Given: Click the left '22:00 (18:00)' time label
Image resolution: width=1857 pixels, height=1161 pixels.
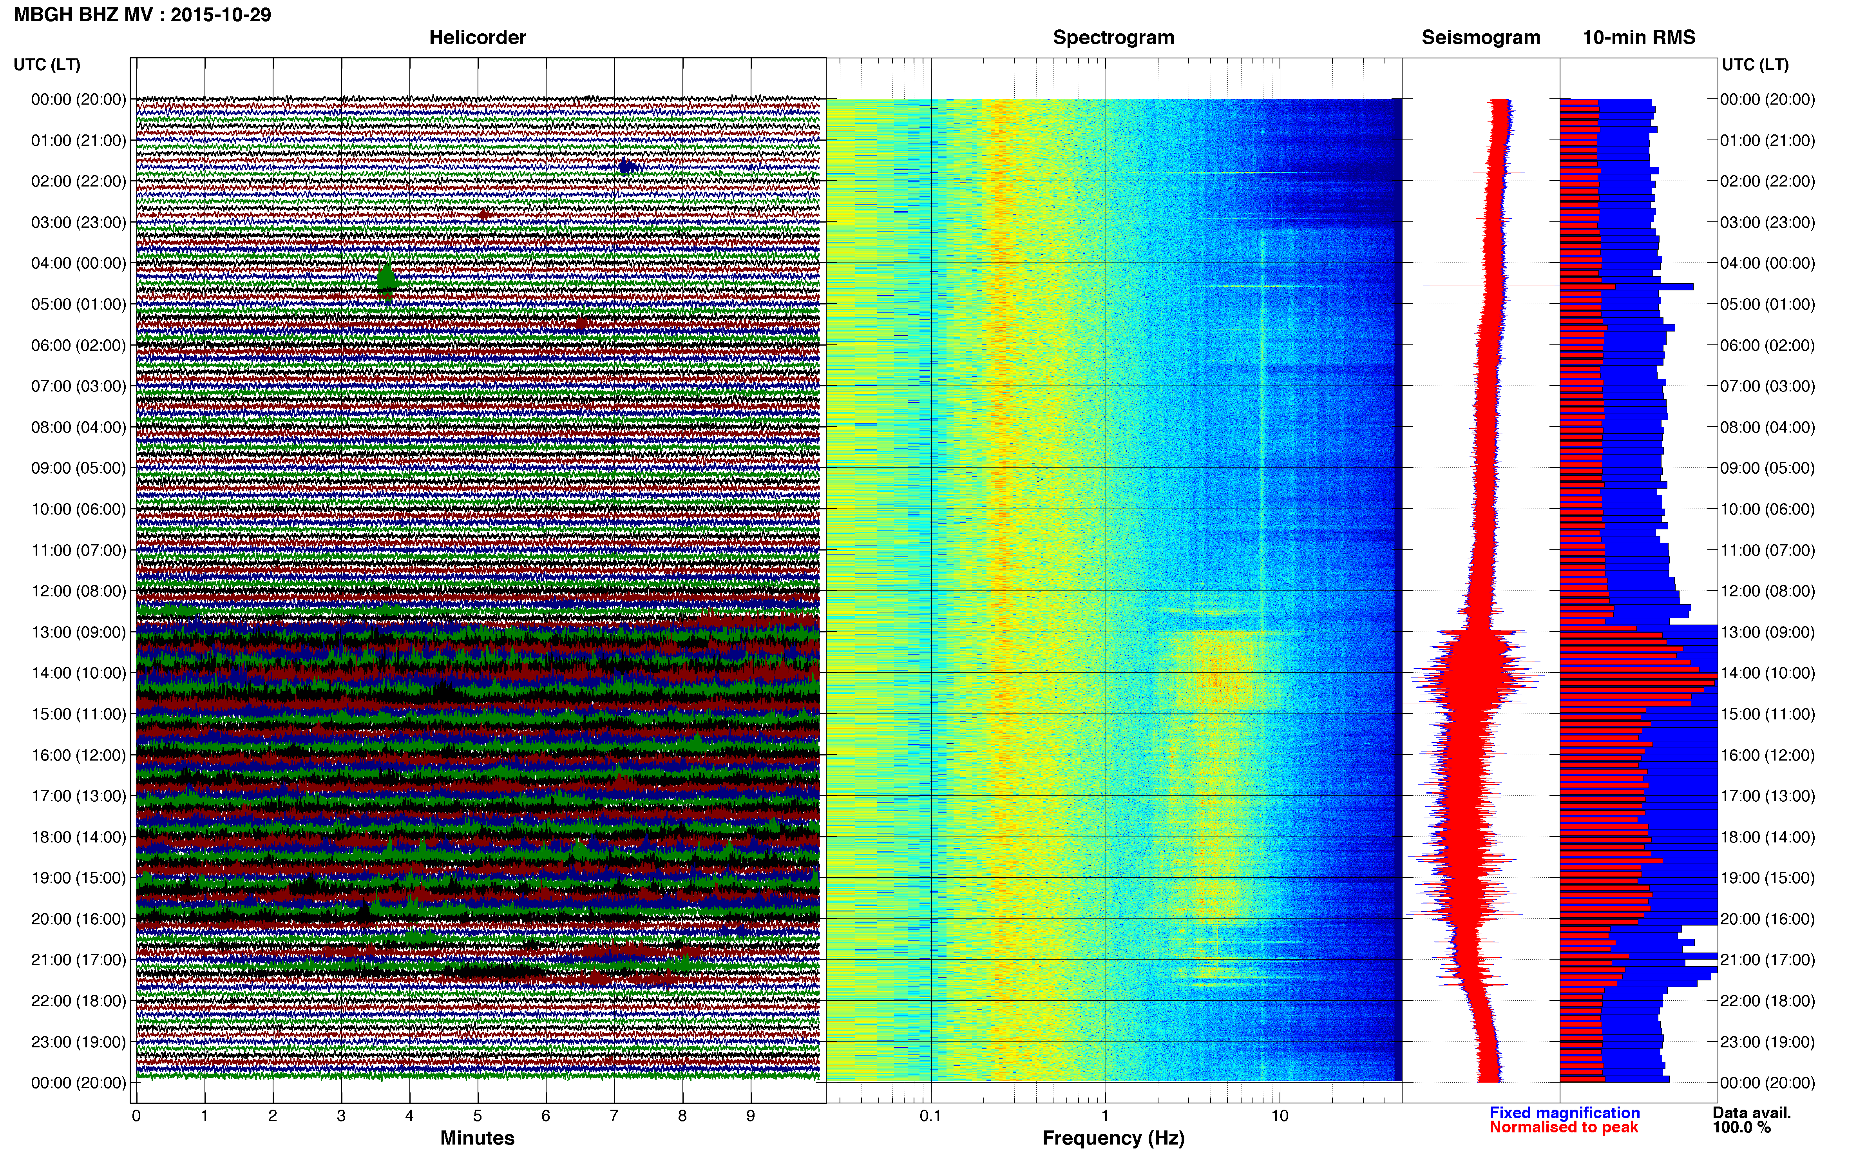Looking at the screenshot, I should pyautogui.click(x=78, y=1001).
